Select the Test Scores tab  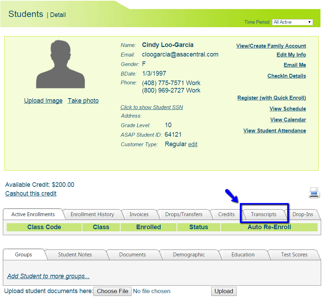click(294, 255)
